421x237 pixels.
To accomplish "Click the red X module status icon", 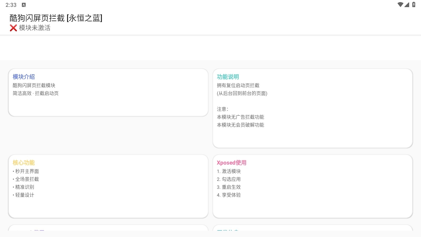I will 13,28.
